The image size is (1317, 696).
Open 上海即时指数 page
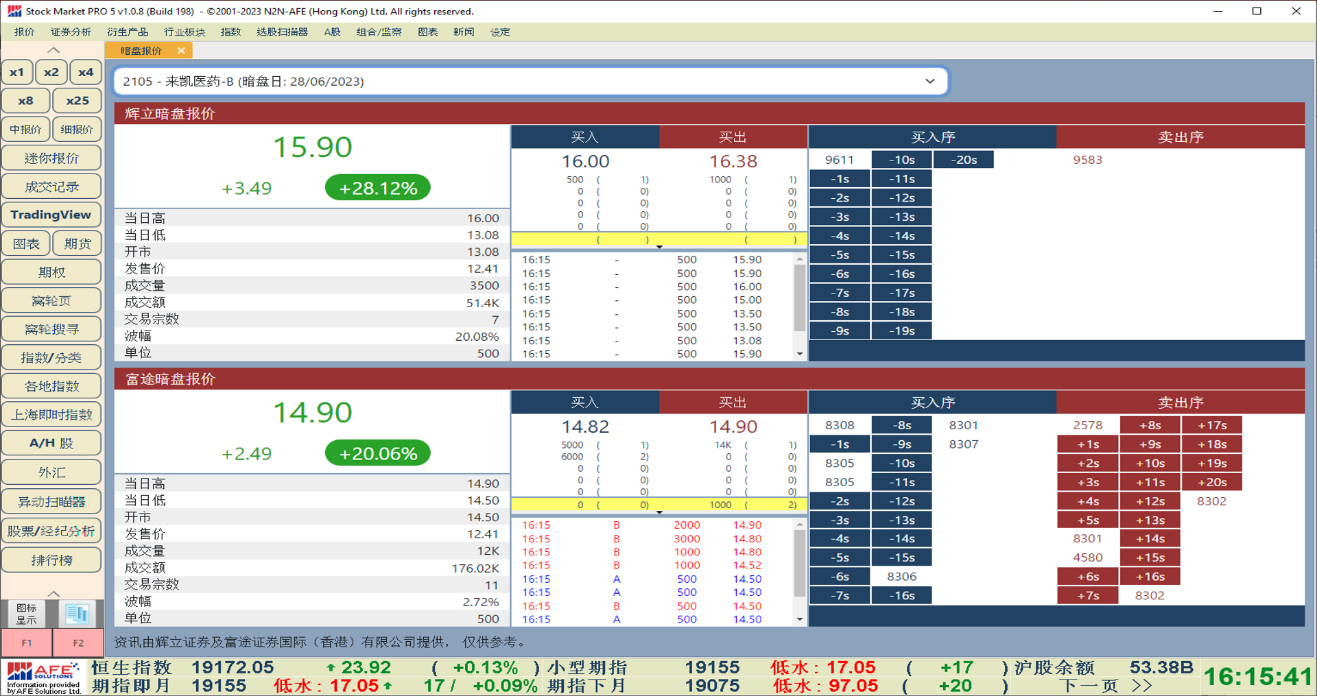click(x=51, y=415)
